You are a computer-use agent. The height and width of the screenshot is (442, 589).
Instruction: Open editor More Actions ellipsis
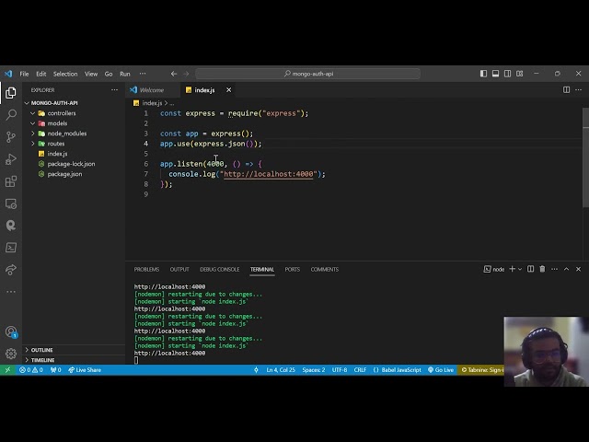tap(579, 90)
